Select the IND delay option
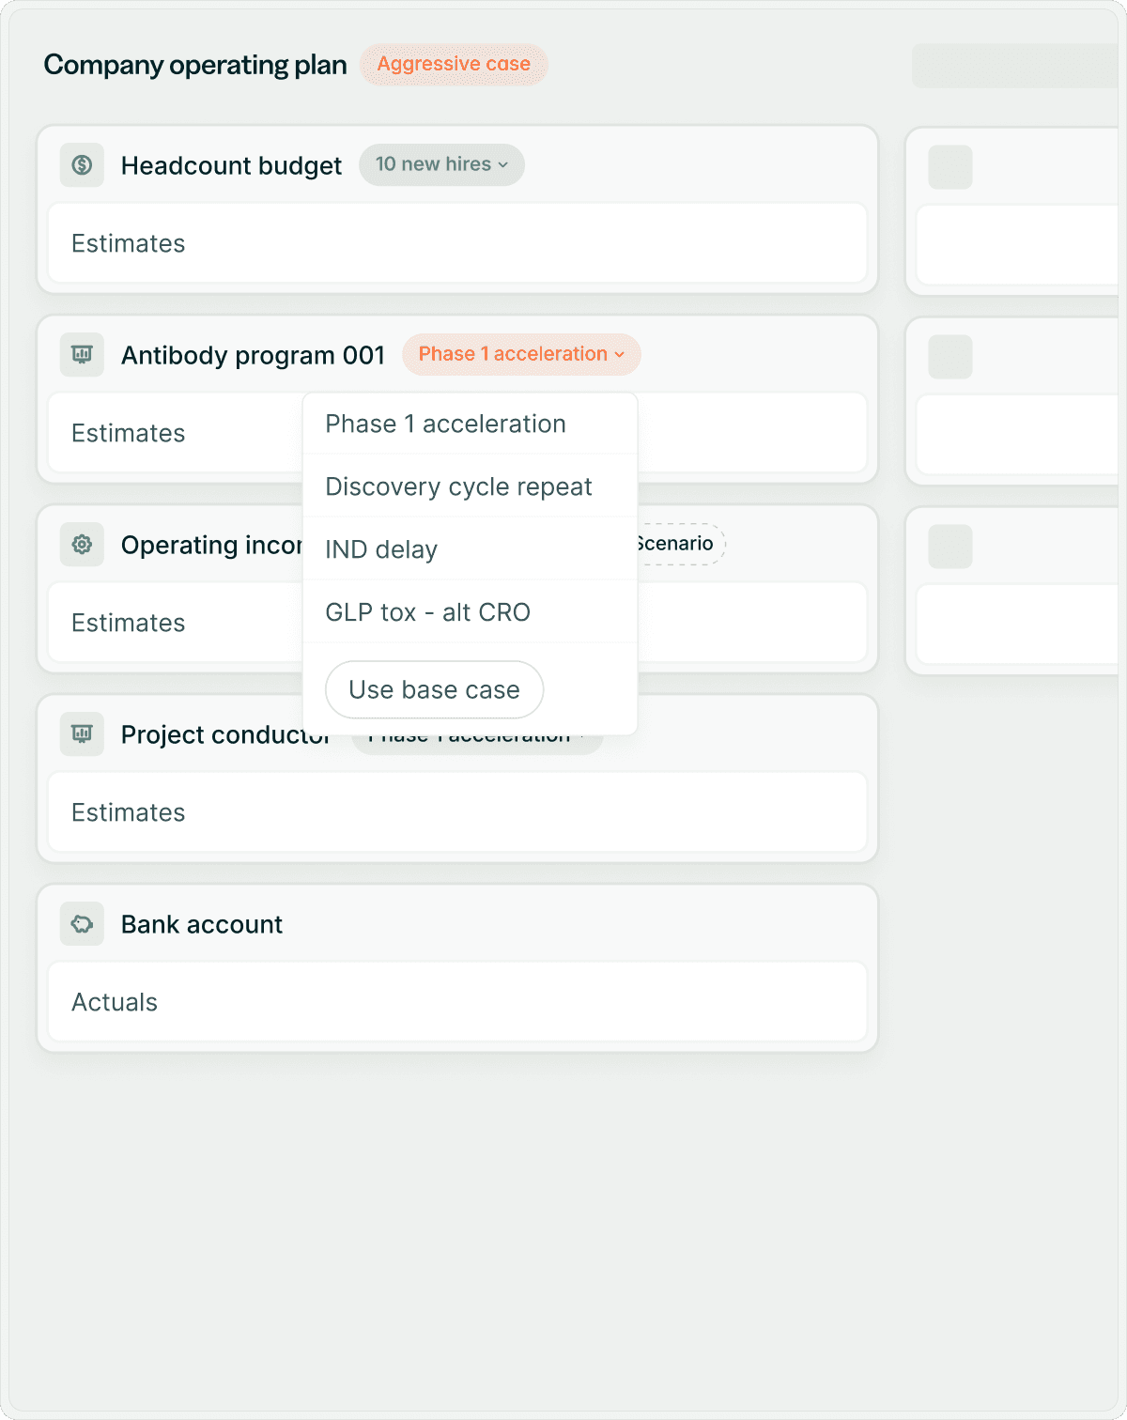The width and height of the screenshot is (1127, 1420). (381, 549)
